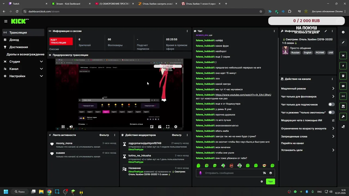Toggle stream preview widget in right sidebar
Screen dimensions: 349x196
coord(343,56)
